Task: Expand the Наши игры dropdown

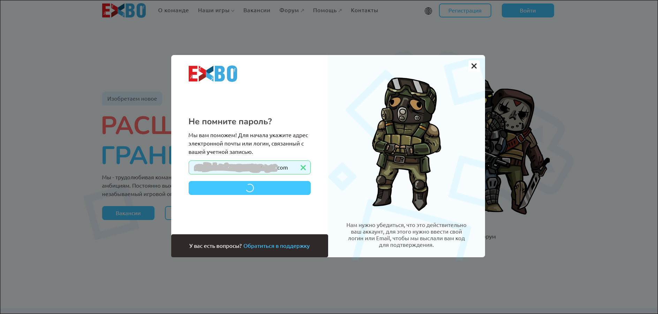Action: tap(216, 10)
